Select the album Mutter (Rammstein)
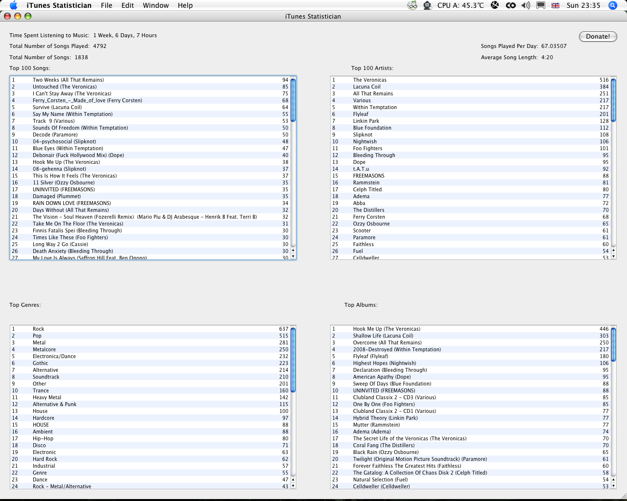 click(471, 425)
